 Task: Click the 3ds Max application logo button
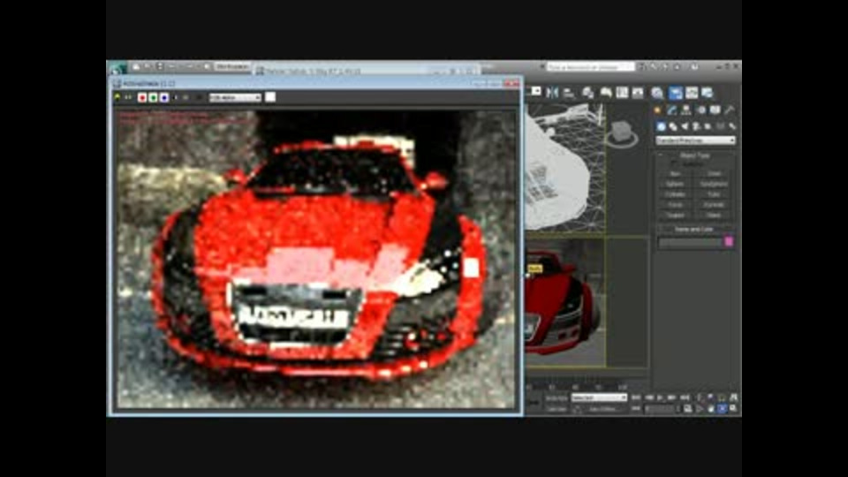pyautogui.click(x=117, y=68)
